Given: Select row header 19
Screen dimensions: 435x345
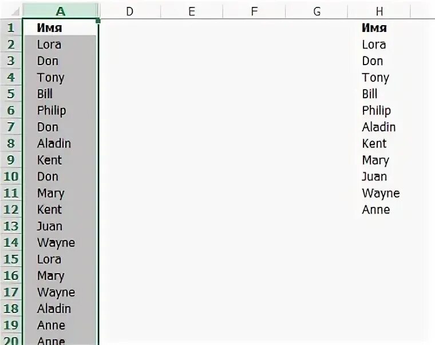Looking at the screenshot, I should [x=11, y=326].
